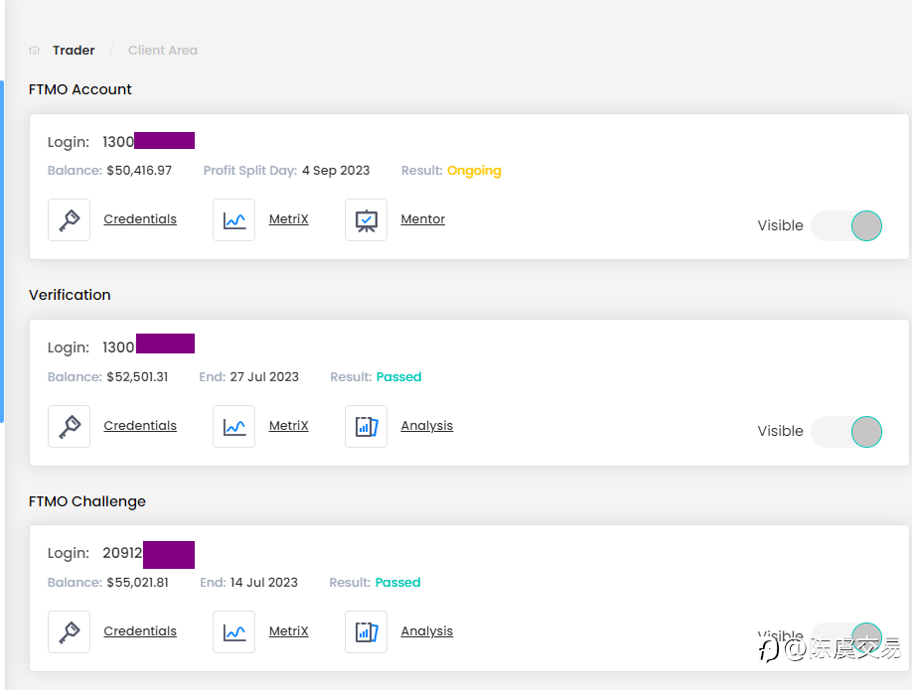Click the end date 14 Jul 2023
The height and width of the screenshot is (690, 912).
click(264, 583)
